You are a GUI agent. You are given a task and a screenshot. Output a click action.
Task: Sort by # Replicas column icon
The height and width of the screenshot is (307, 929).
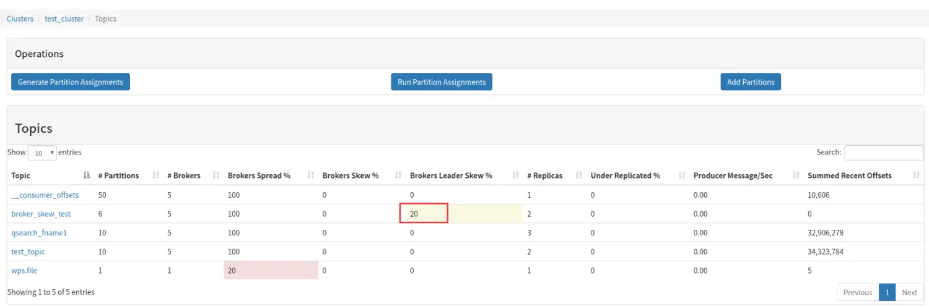[x=579, y=175]
